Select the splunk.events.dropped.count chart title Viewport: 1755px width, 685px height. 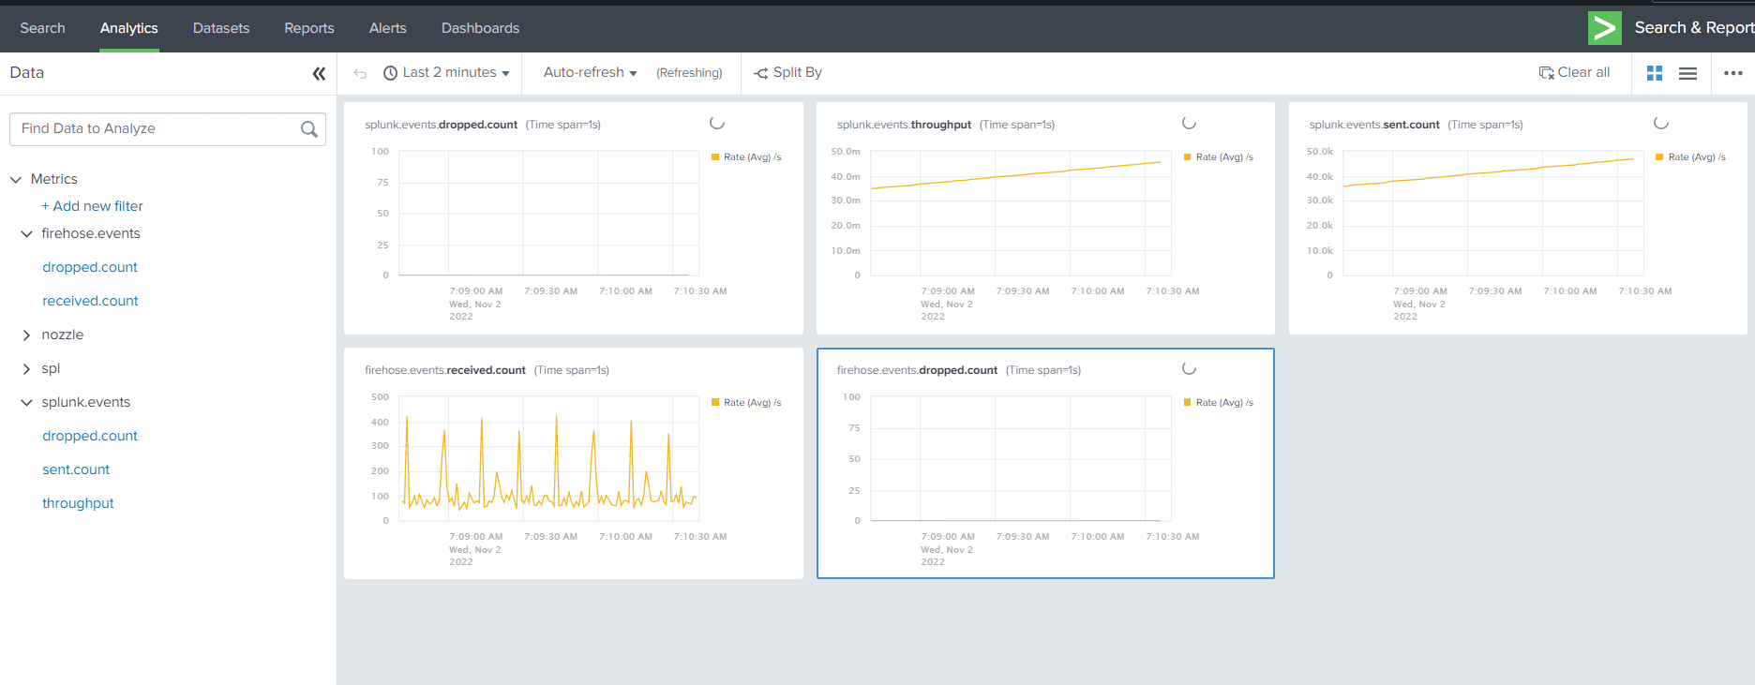coord(441,125)
